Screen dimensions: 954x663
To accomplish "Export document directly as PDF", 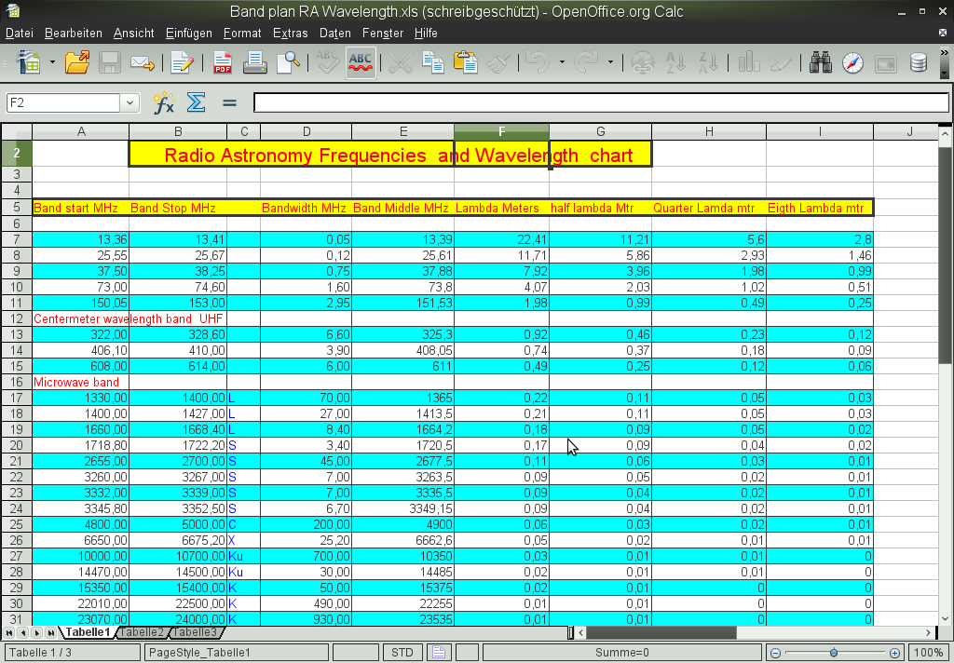I will [223, 63].
